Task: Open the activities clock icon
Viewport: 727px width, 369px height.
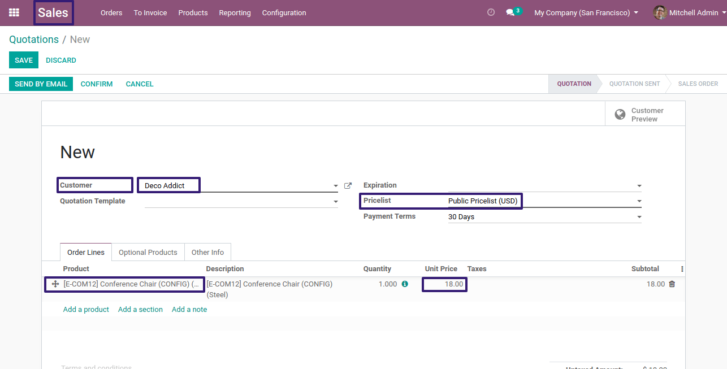Action: point(491,12)
